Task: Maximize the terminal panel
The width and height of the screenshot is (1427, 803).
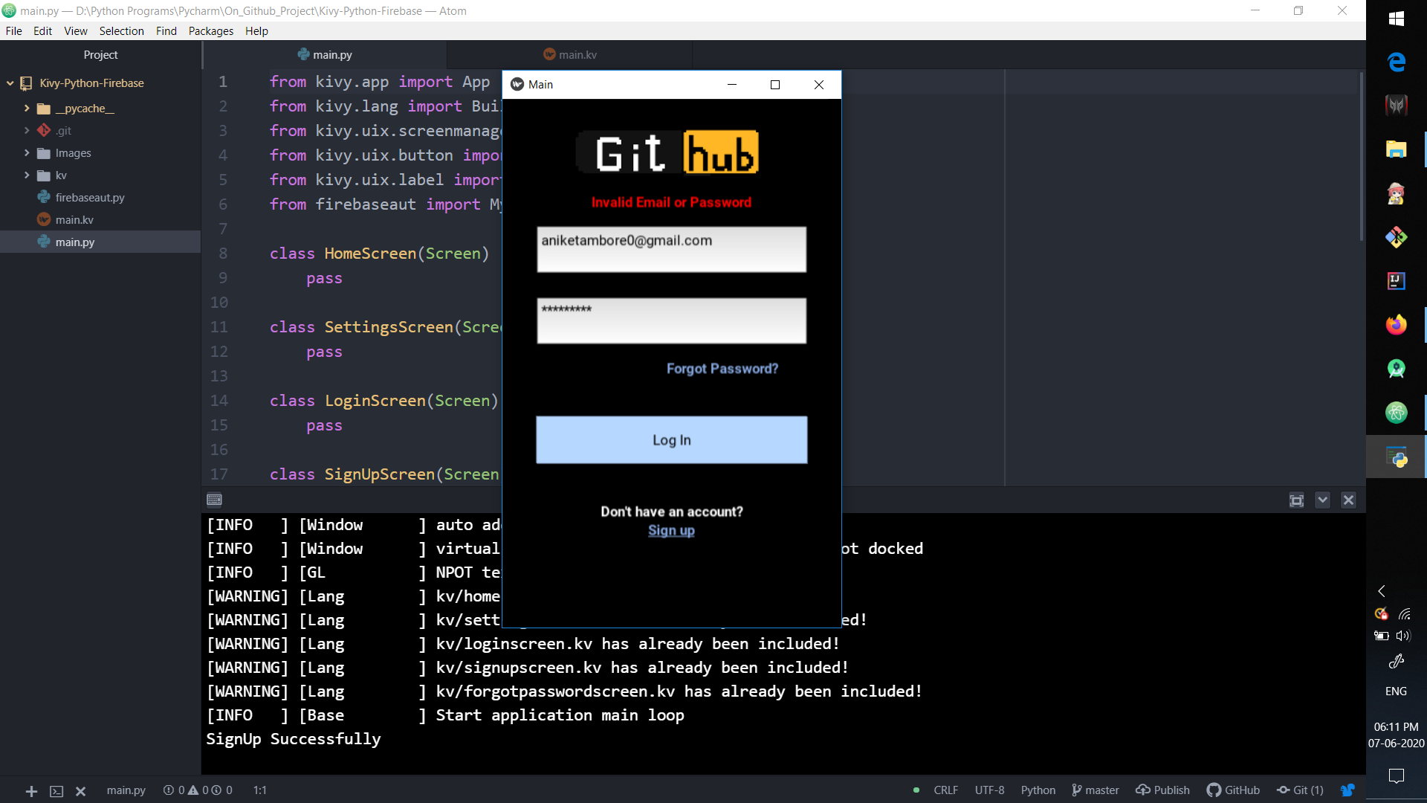Action: pyautogui.click(x=1296, y=500)
